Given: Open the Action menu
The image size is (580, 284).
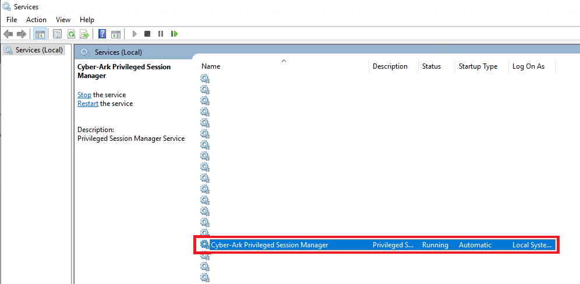Looking at the screenshot, I should (x=36, y=20).
